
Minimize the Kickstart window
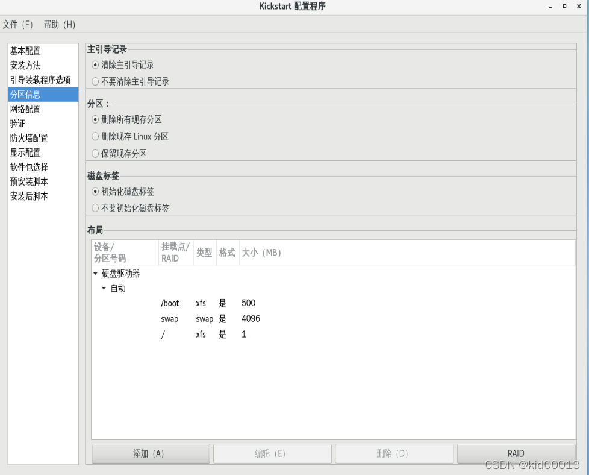[550, 7]
